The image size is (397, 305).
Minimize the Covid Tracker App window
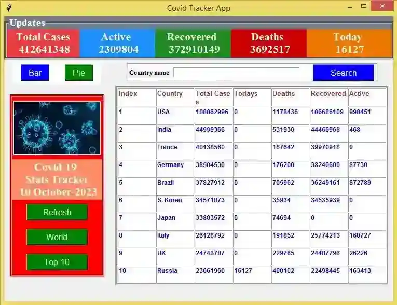350,7
